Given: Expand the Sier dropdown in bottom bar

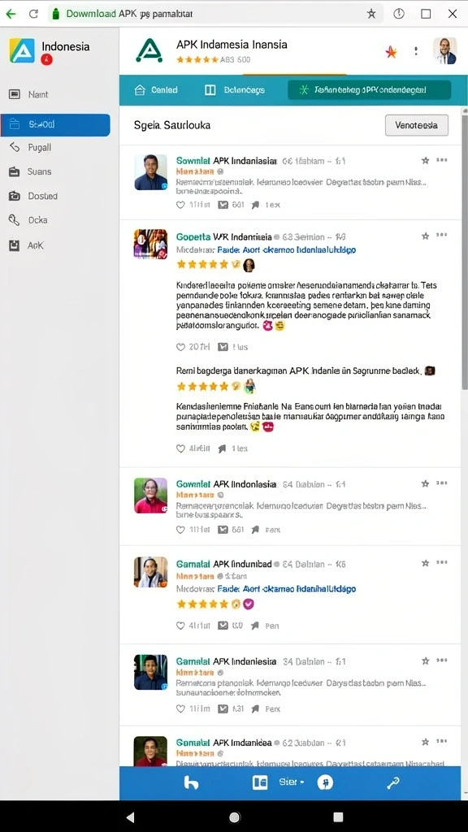Looking at the screenshot, I should pos(292,782).
